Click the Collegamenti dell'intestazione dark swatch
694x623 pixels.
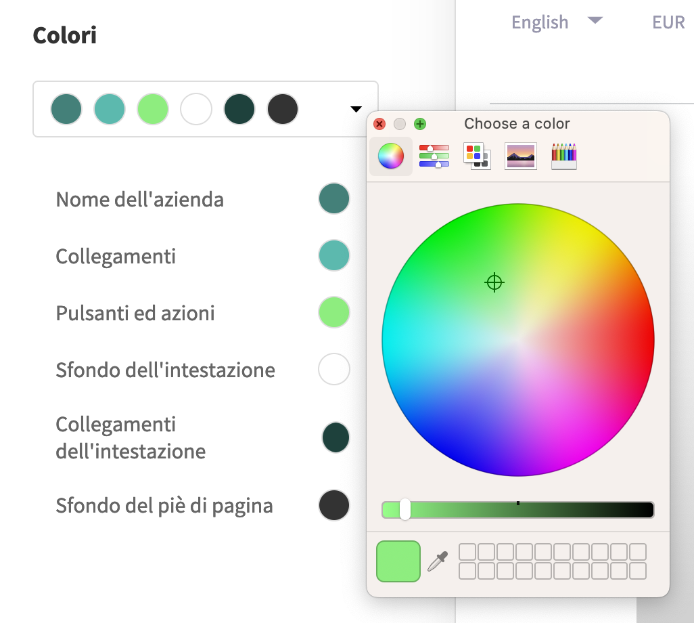coord(336,437)
